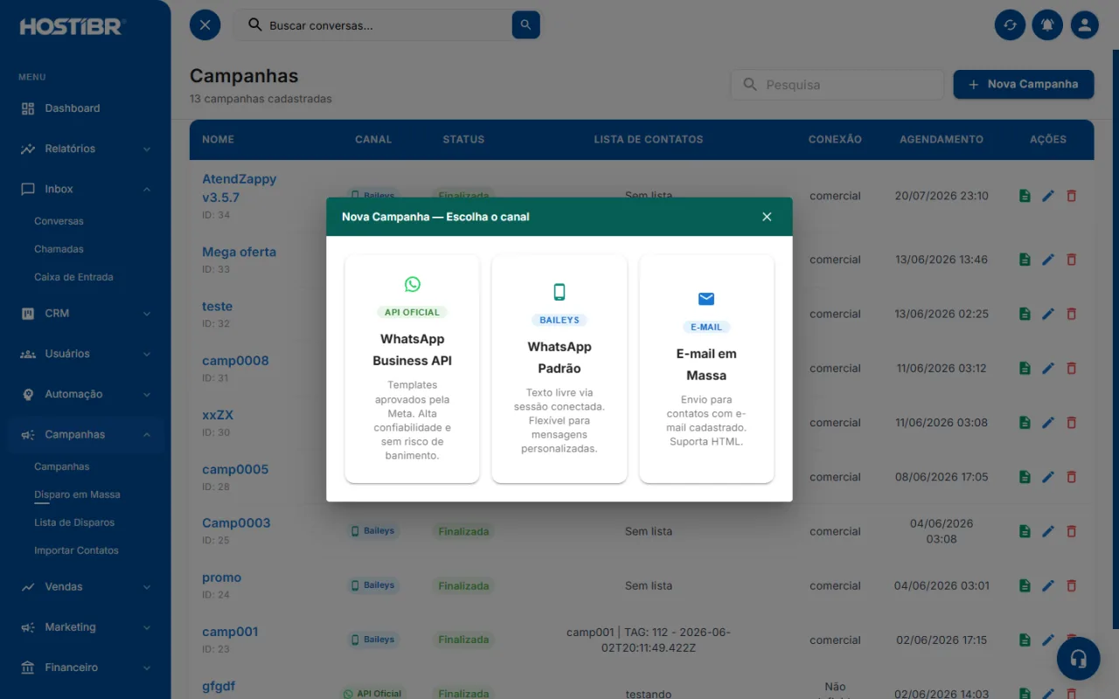Delete the Camp0003 campaign
The height and width of the screenshot is (699, 1119).
click(1072, 531)
